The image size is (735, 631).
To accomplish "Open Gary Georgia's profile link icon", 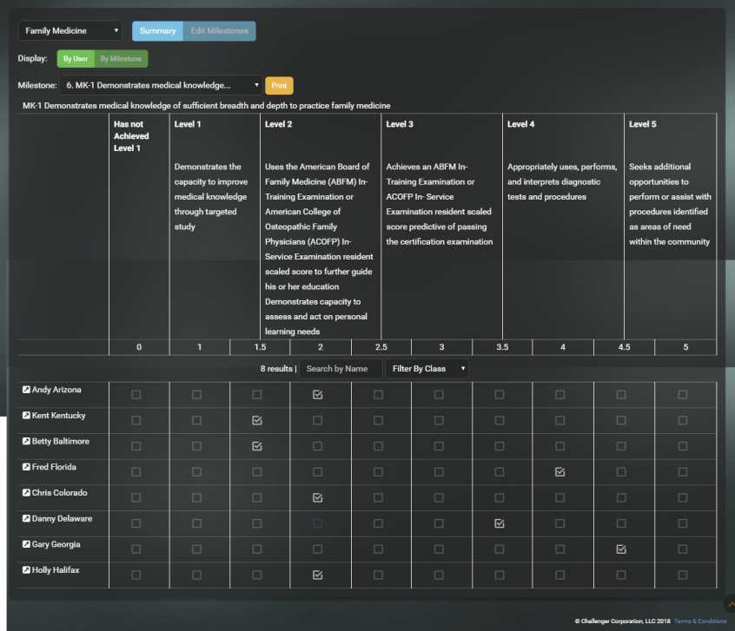I will [26, 544].
